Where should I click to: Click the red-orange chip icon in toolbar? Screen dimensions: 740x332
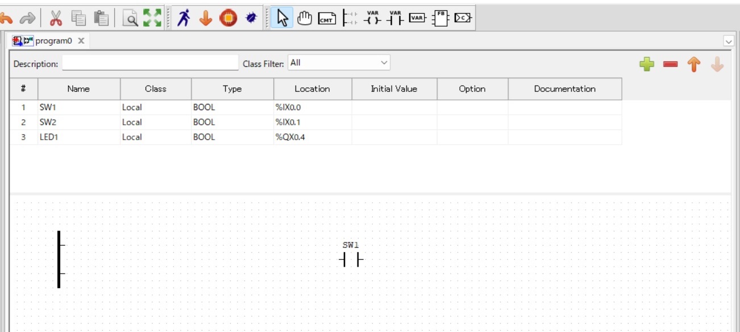228,19
